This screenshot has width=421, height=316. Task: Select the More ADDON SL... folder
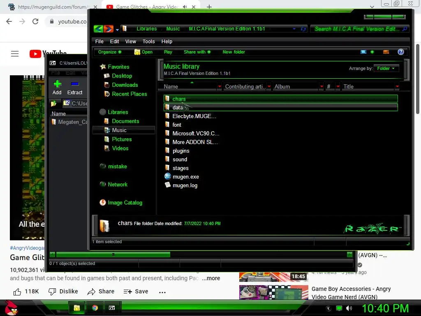click(192, 142)
